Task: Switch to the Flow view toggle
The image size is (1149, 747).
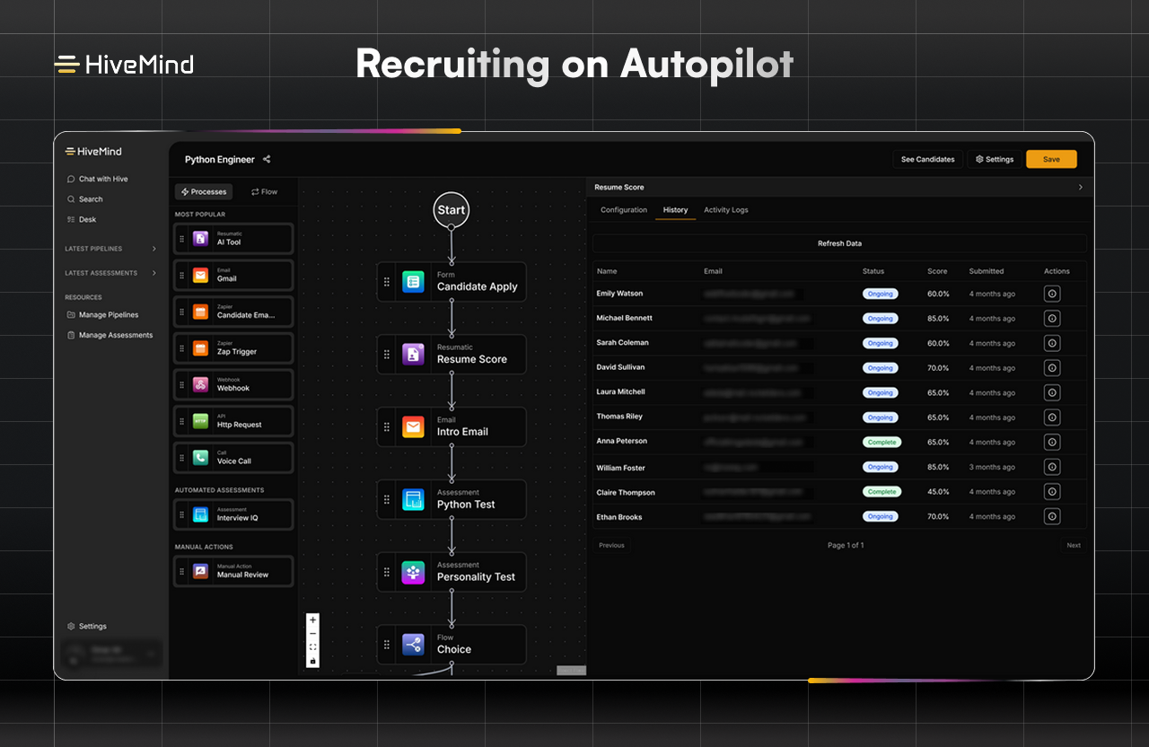Action: point(264,192)
